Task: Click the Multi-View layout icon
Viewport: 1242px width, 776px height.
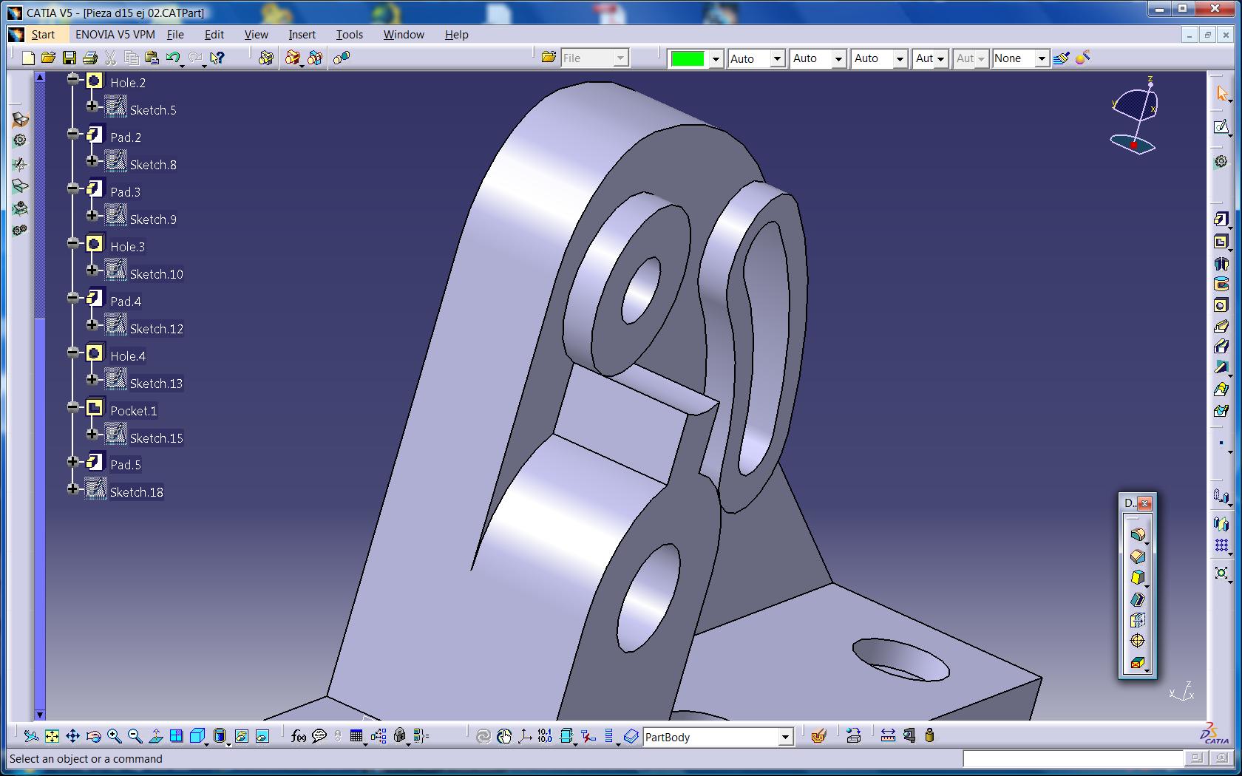Action: click(x=176, y=736)
